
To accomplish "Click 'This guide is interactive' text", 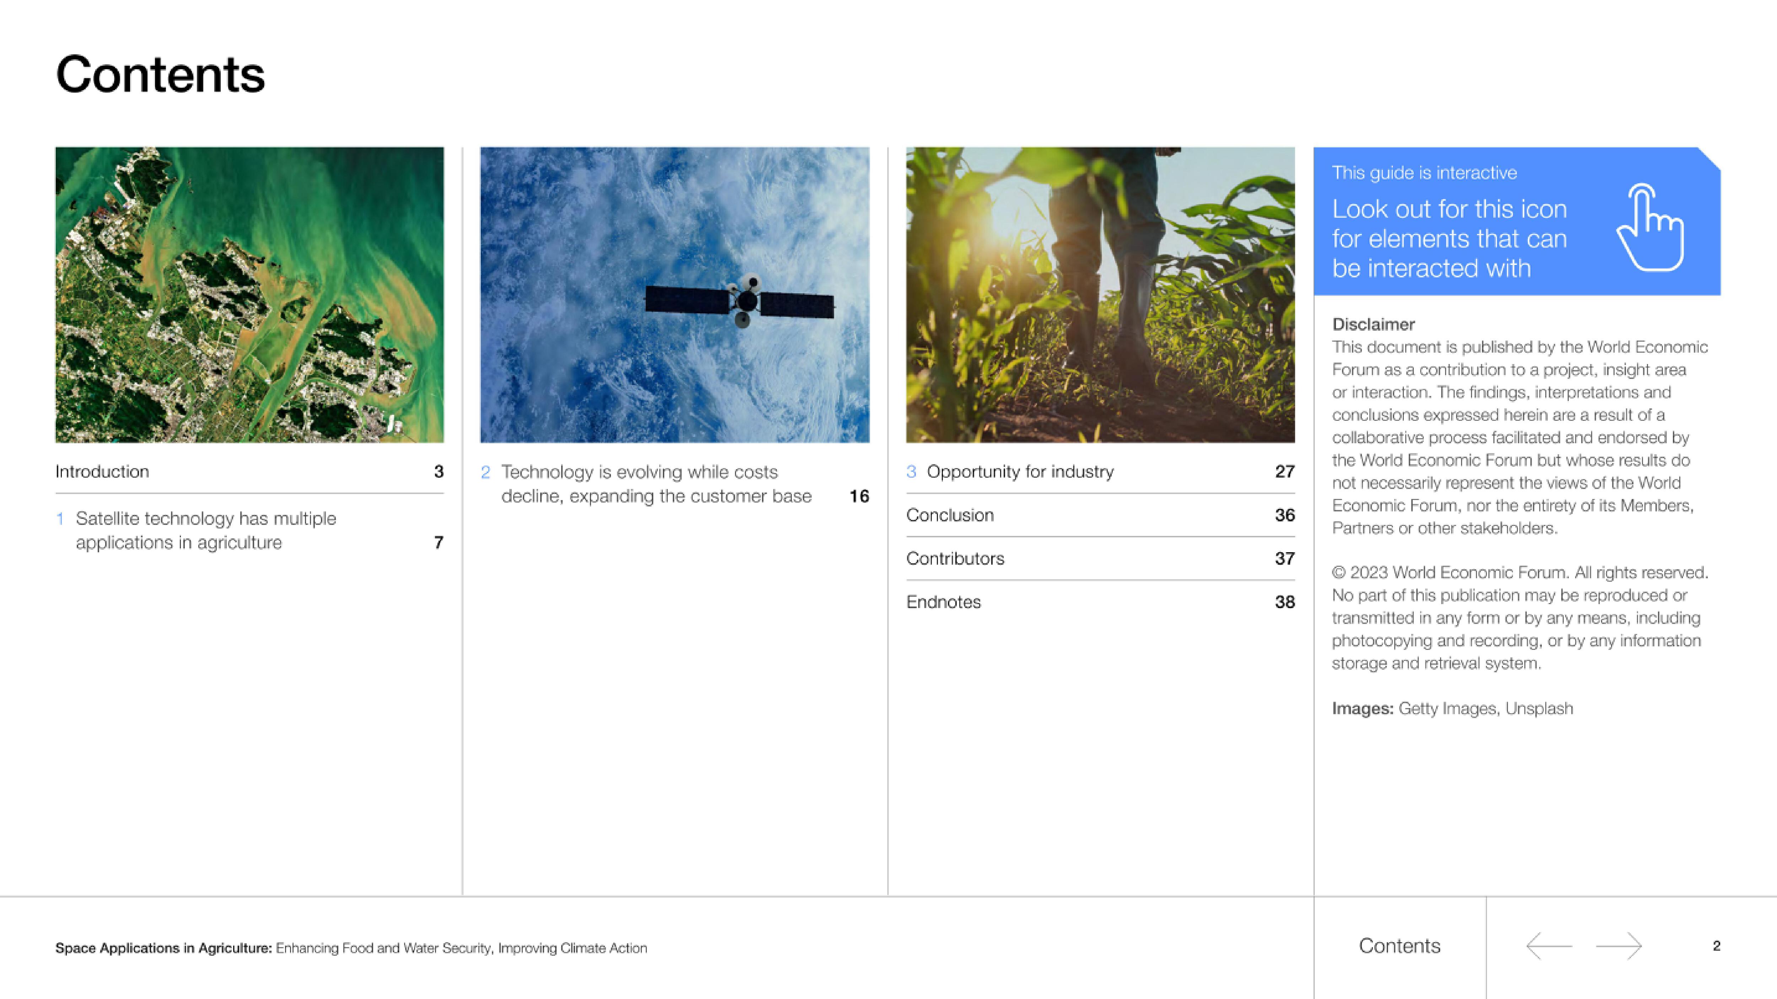I will click(x=1424, y=172).
